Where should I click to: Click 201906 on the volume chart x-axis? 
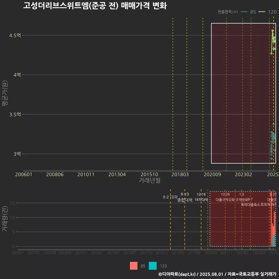click(194, 253)
